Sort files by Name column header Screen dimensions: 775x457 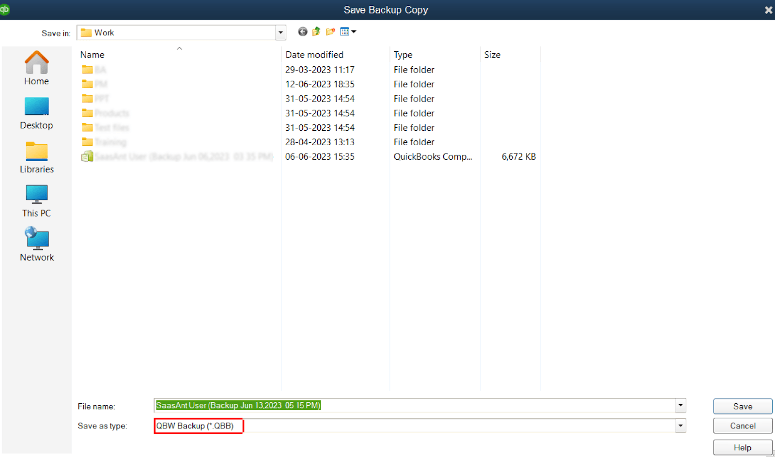93,55
